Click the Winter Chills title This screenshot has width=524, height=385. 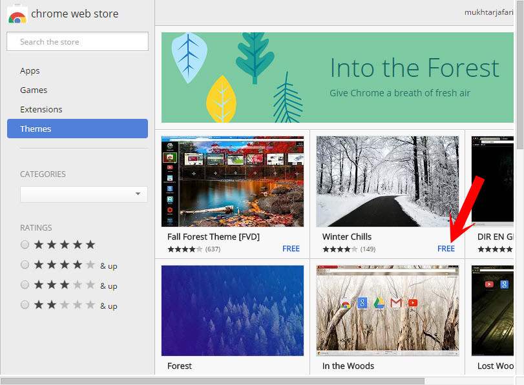tap(347, 236)
